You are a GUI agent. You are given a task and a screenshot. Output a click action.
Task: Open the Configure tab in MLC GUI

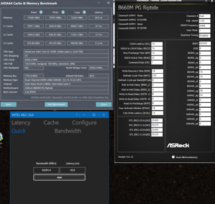coord(84,123)
